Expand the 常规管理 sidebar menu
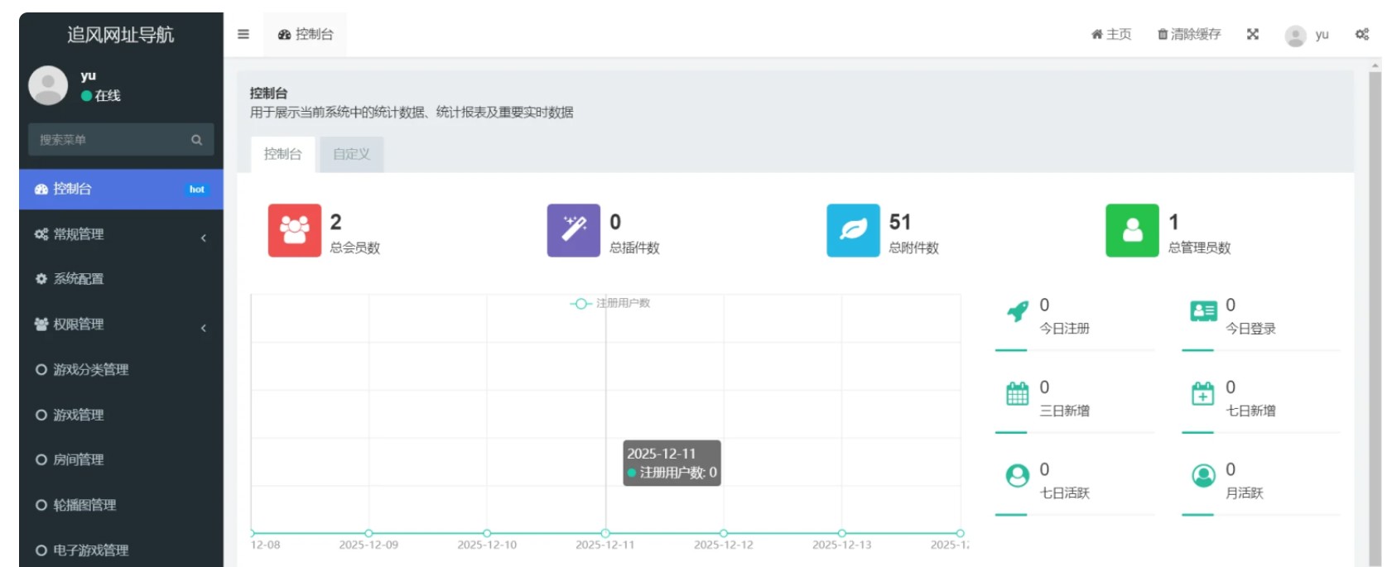1387x567 pixels. 120,234
